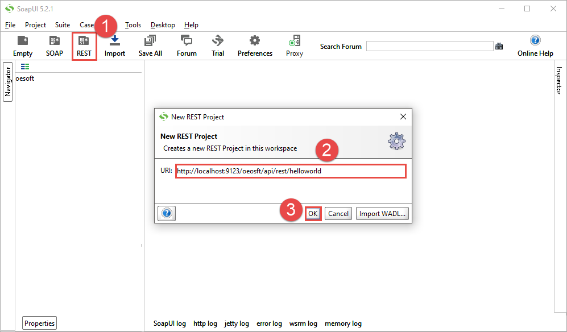The image size is (567, 332).
Task: Select the oesoft project in navigator
Action: pyautogui.click(x=25, y=78)
